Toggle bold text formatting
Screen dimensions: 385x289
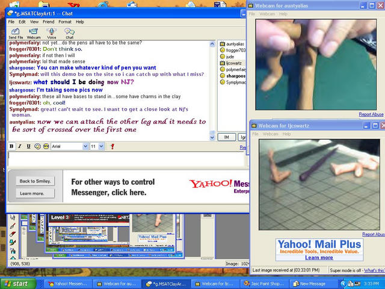[x=11, y=146]
